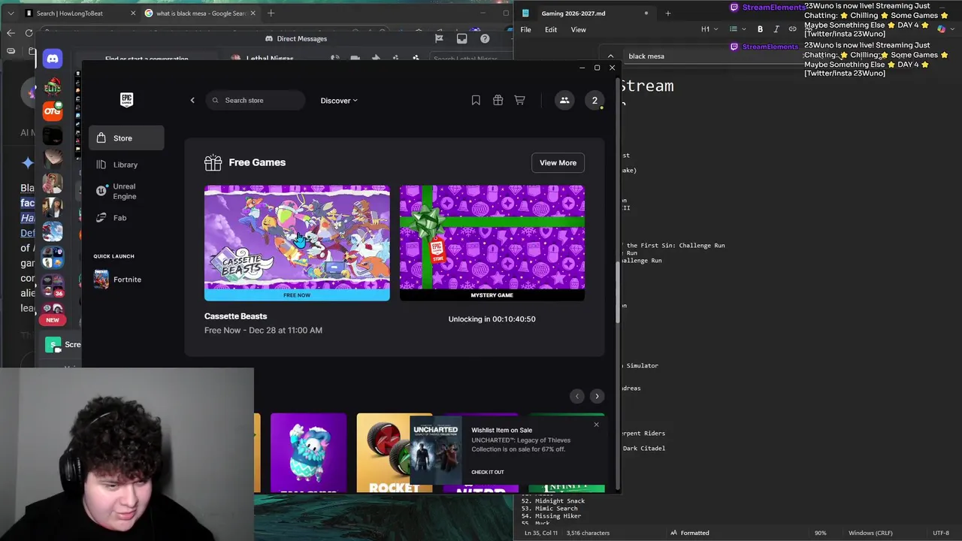The height and width of the screenshot is (541, 962).
Task: Open the Copilot dropdown arrow in Notepad
Action: 954,29
